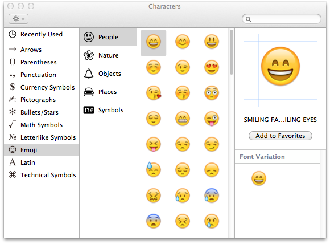Screen dimensions: 330x244
Task: Select the confounded face emoji
Action: click(154, 196)
